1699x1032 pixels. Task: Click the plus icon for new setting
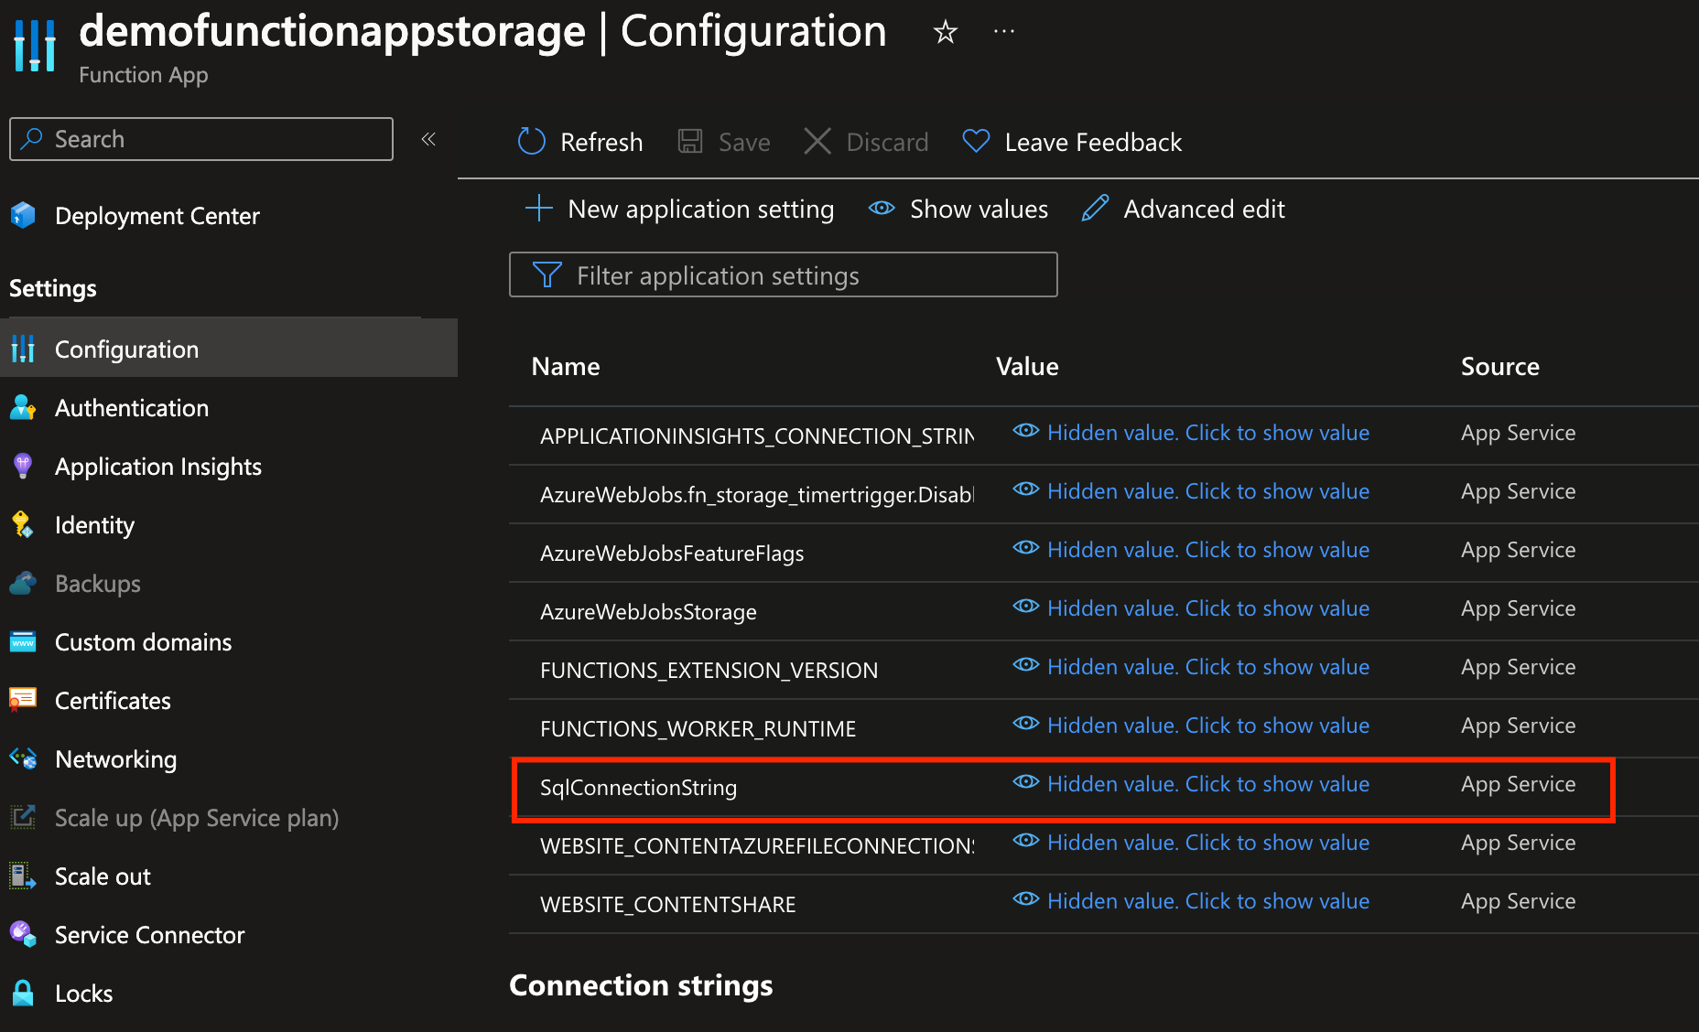point(539,208)
